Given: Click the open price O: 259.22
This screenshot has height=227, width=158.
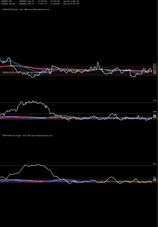Looking at the screenshot, I should click(42, 1).
